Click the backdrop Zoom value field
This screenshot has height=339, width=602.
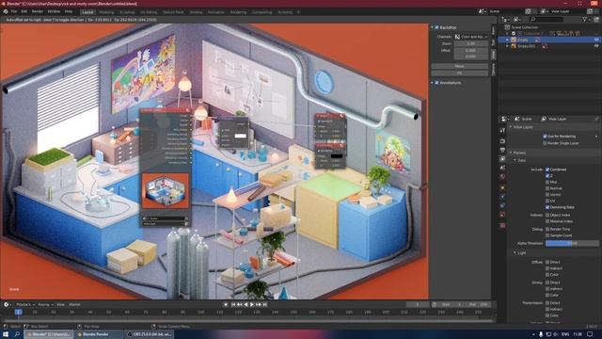471,44
